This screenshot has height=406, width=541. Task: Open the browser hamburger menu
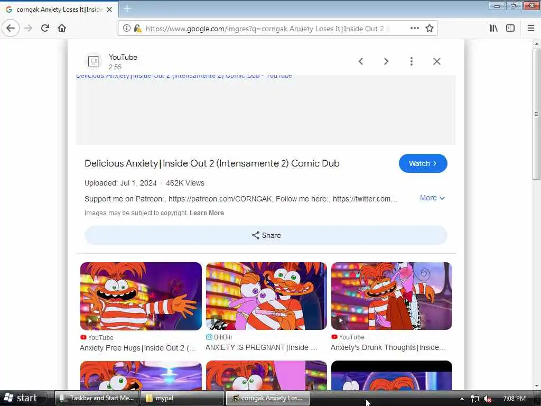[x=531, y=29]
